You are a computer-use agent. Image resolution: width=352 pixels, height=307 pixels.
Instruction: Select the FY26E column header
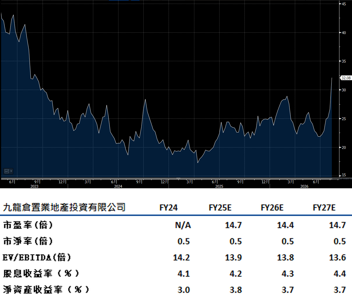272,208
